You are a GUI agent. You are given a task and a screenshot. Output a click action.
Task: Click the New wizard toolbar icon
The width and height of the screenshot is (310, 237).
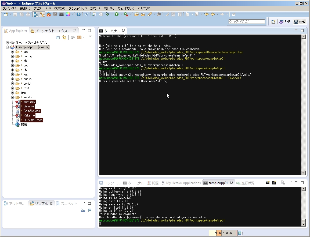6,14
